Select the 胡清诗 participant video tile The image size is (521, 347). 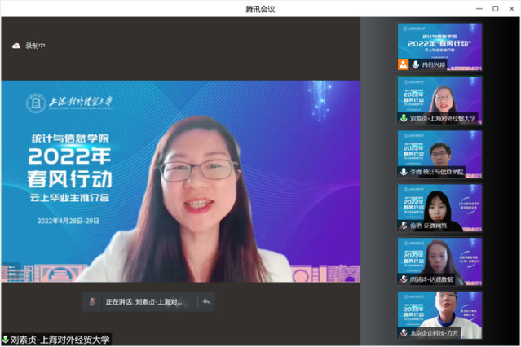439,257
